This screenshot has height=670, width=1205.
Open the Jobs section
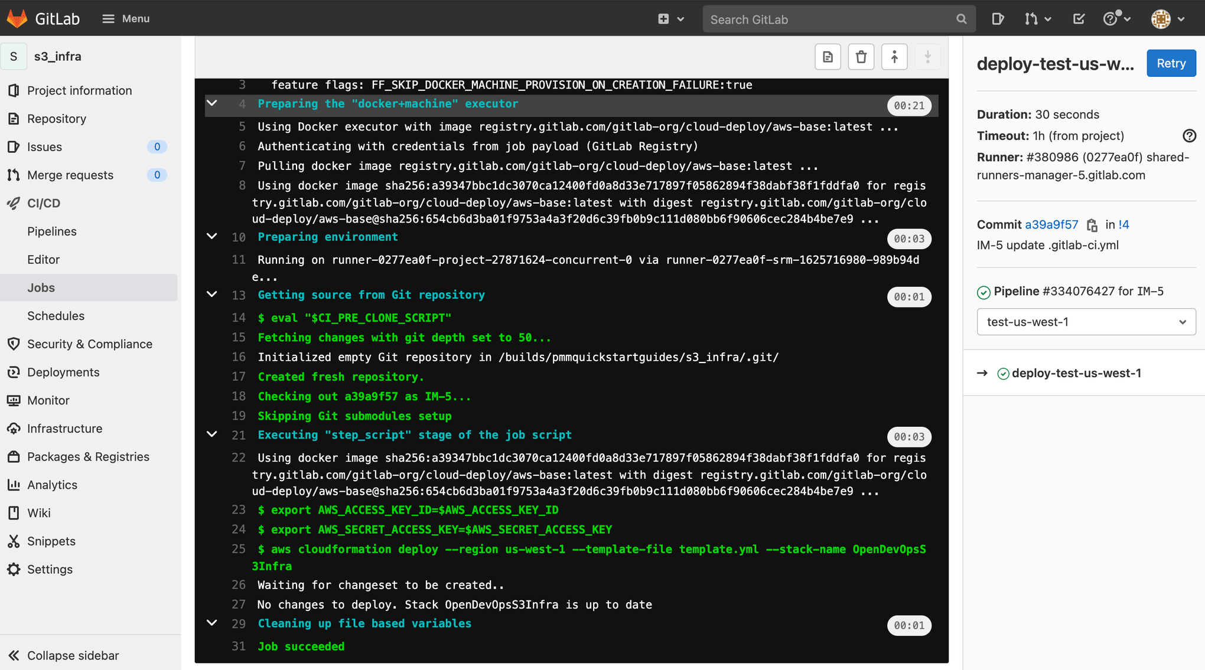(41, 287)
